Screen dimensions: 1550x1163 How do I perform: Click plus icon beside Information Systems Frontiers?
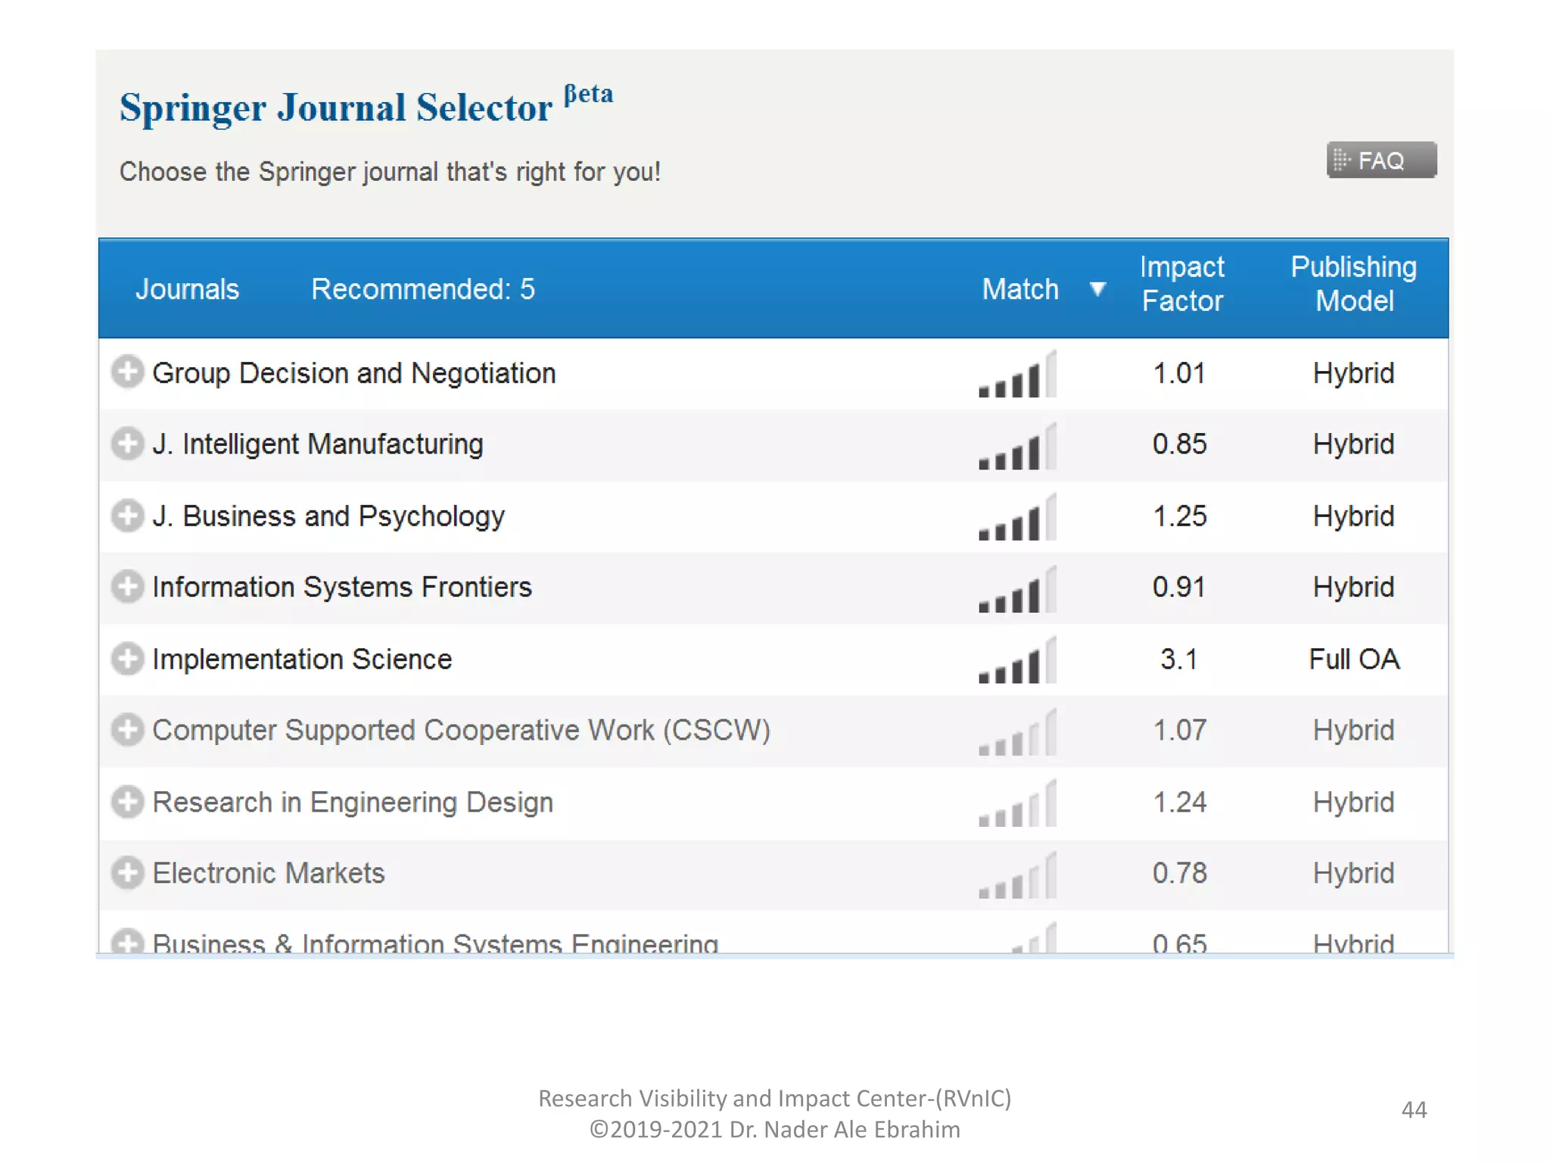[127, 587]
